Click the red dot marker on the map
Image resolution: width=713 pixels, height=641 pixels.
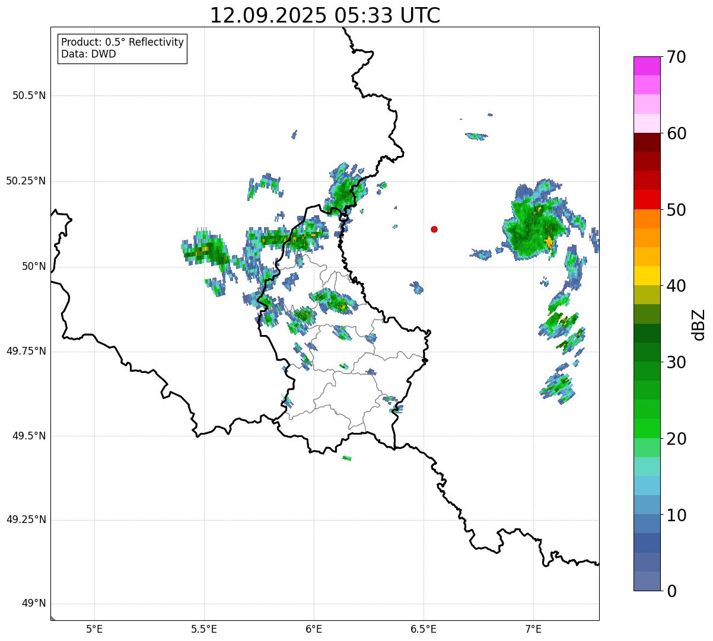[x=434, y=229]
